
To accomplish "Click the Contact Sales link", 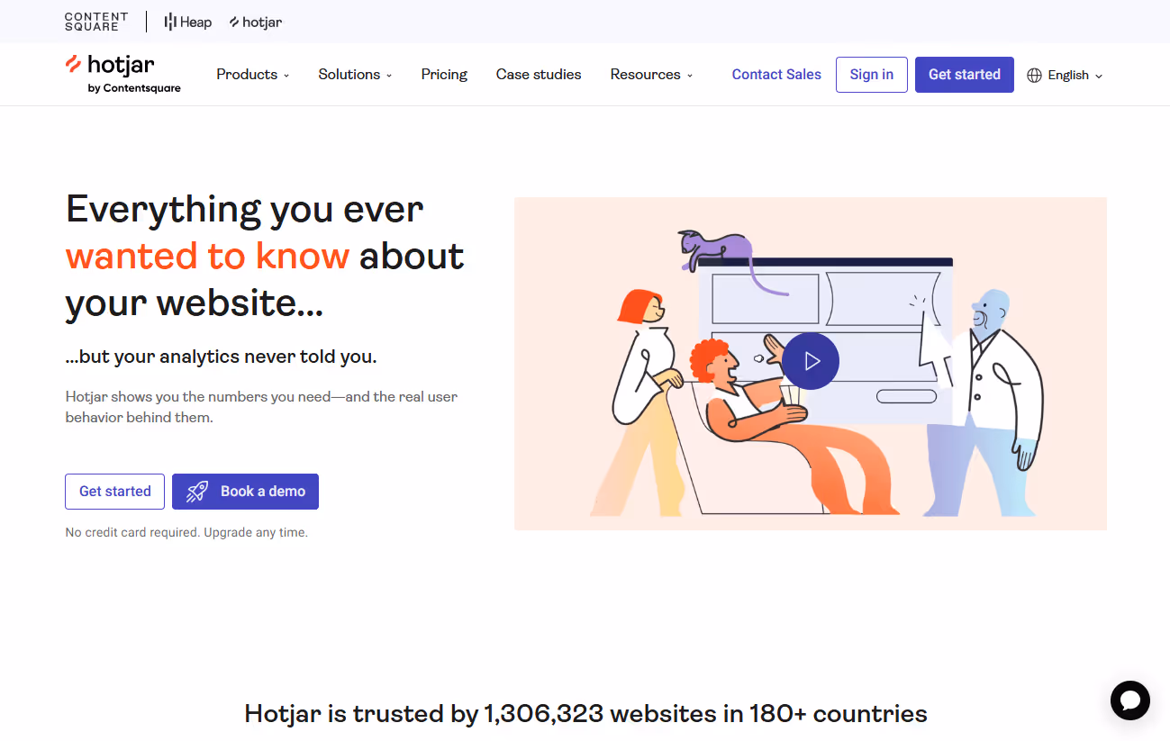I will (x=776, y=75).
